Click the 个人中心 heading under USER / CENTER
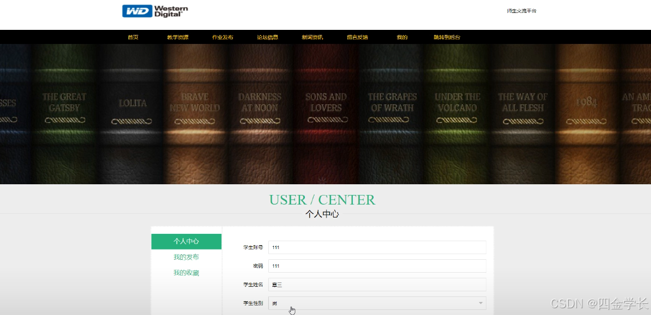 coord(322,214)
